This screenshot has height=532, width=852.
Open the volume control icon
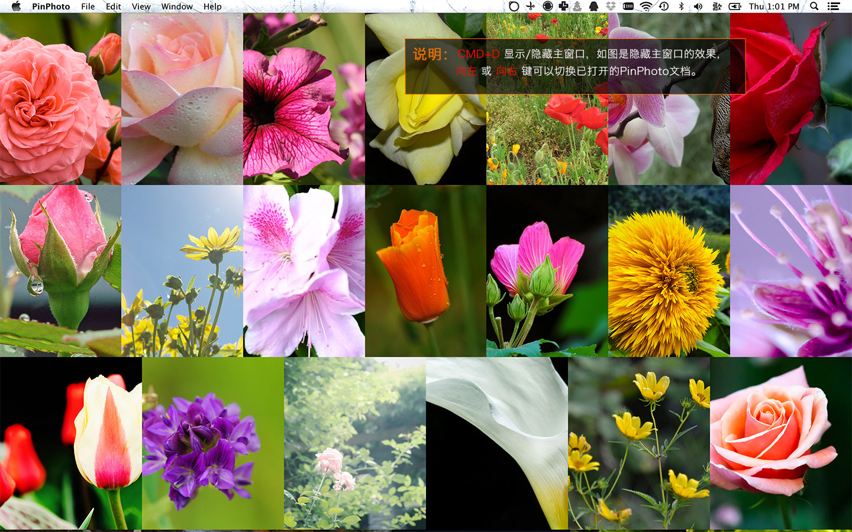coord(698,7)
